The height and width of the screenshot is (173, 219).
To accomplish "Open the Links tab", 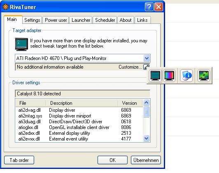I will point(142,20).
